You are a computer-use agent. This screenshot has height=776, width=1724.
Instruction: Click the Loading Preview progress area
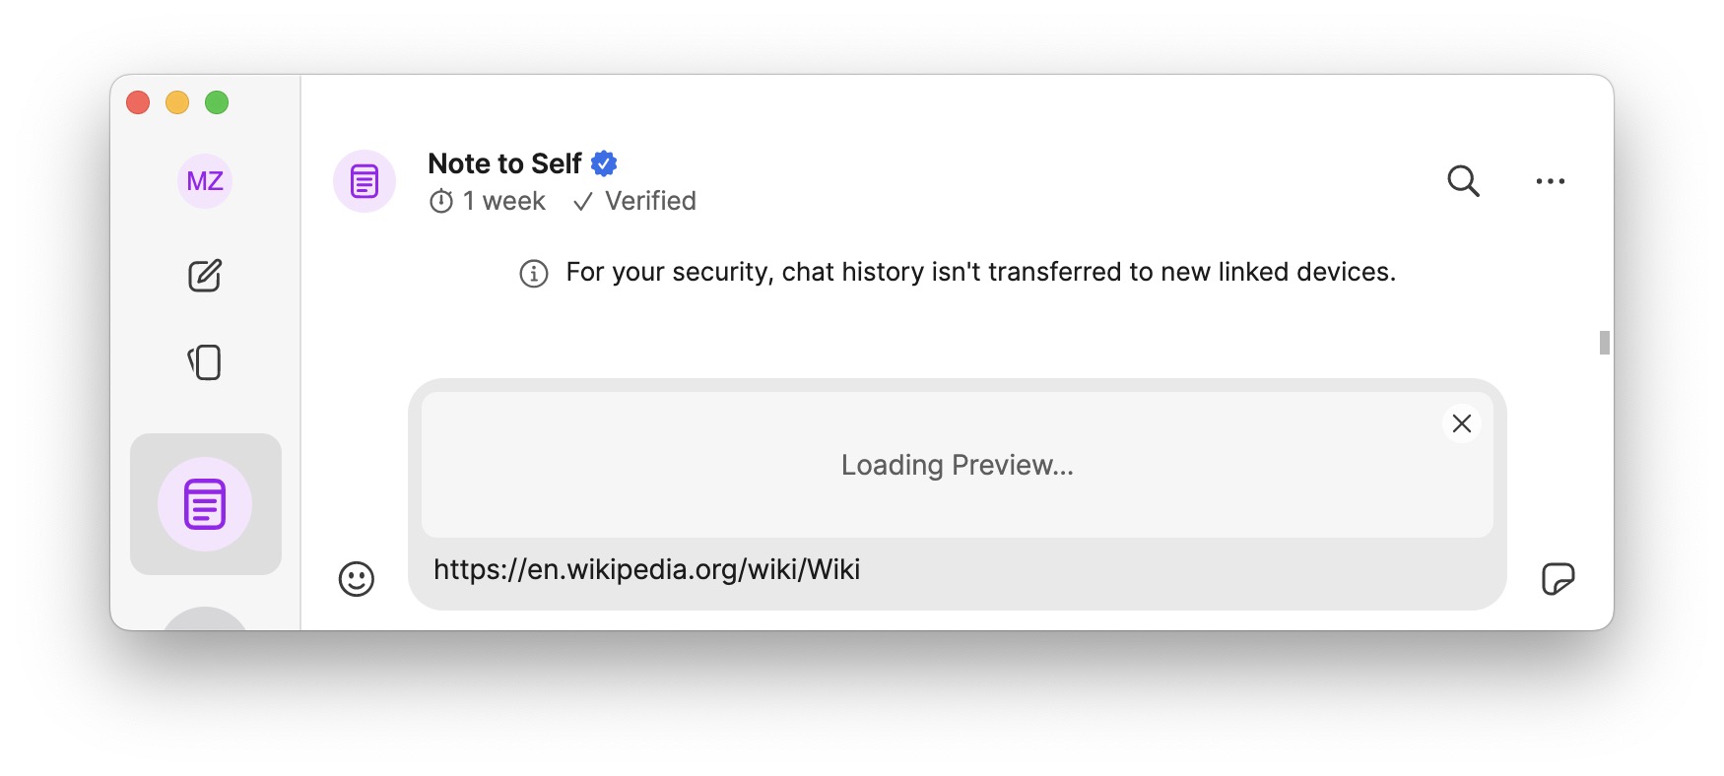click(x=956, y=464)
